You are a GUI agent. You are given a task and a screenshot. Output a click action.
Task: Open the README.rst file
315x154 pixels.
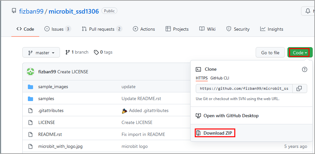pyautogui.click(x=50, y=134)
